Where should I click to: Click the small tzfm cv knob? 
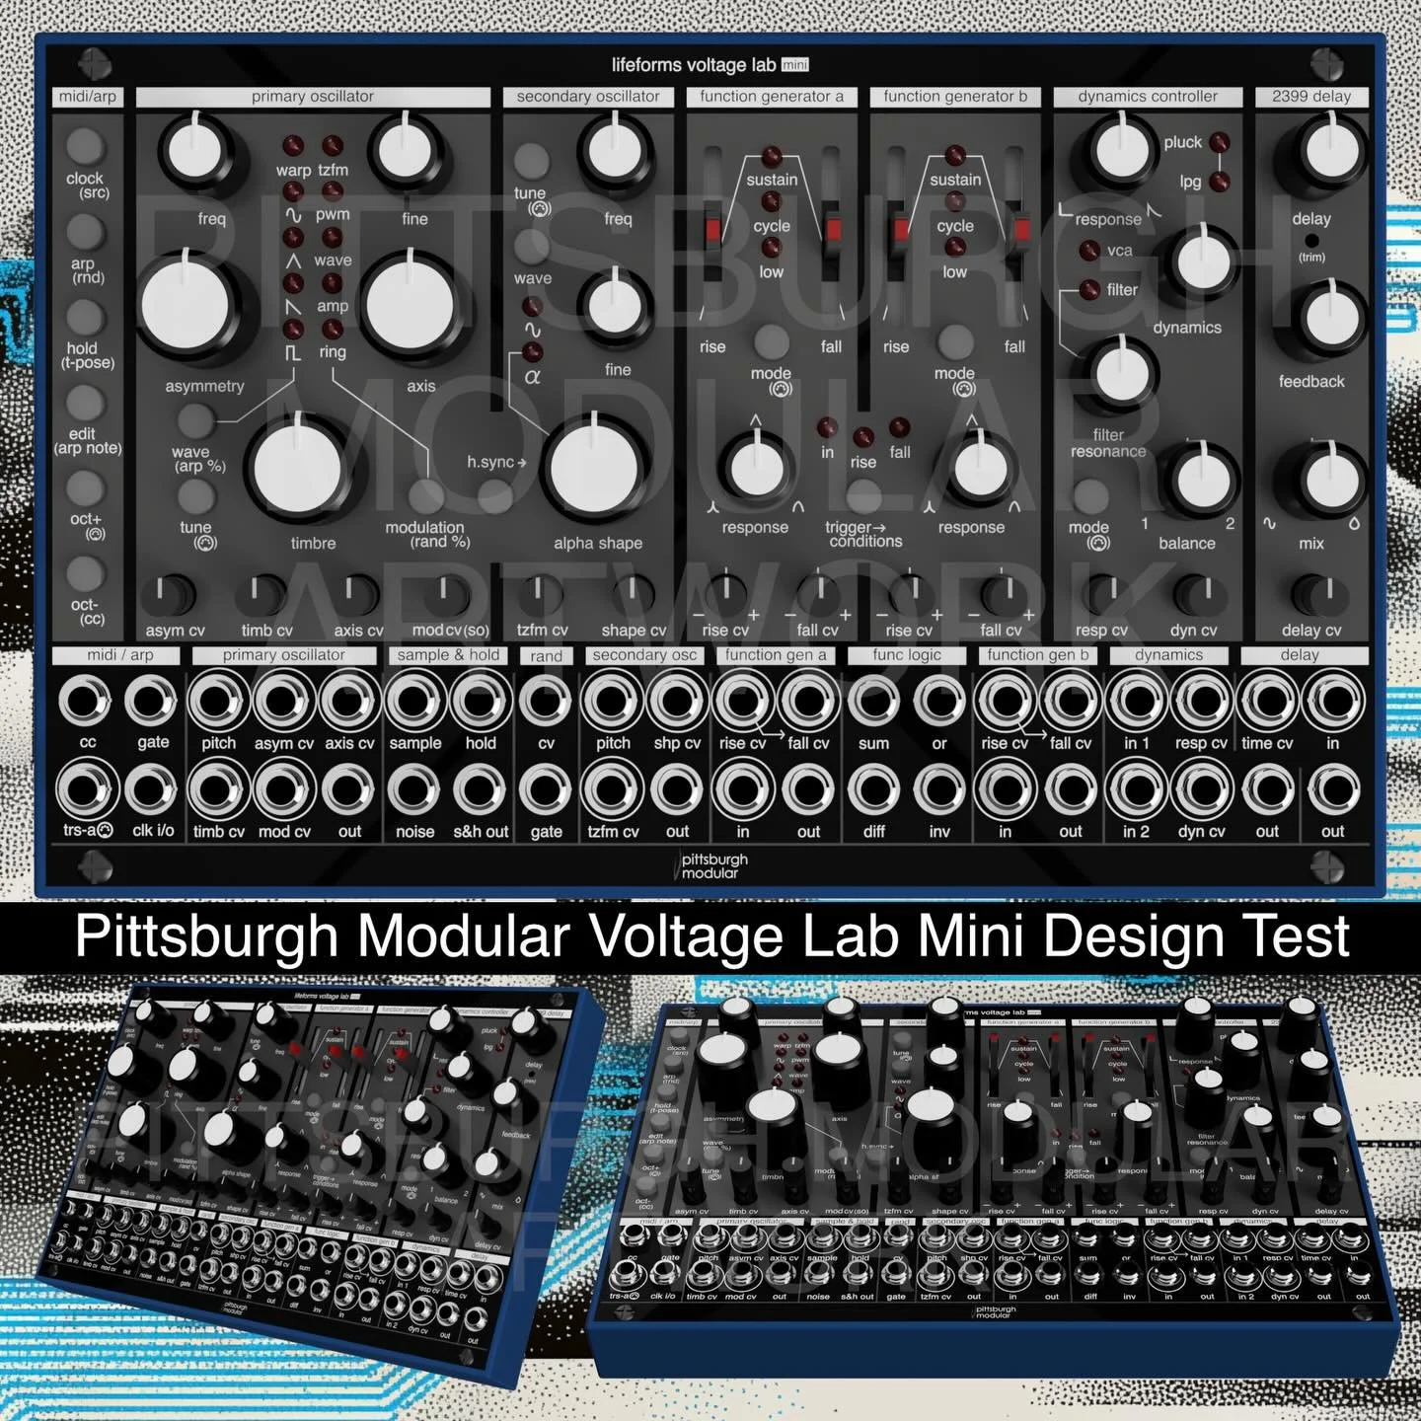542,594
